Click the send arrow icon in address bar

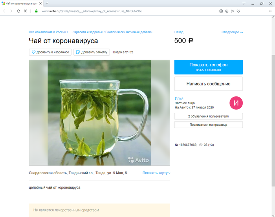(x=233, y=11)
